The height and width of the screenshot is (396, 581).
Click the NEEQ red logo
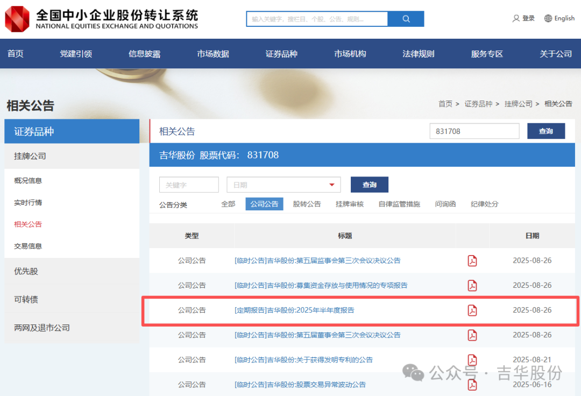[17, 19]
